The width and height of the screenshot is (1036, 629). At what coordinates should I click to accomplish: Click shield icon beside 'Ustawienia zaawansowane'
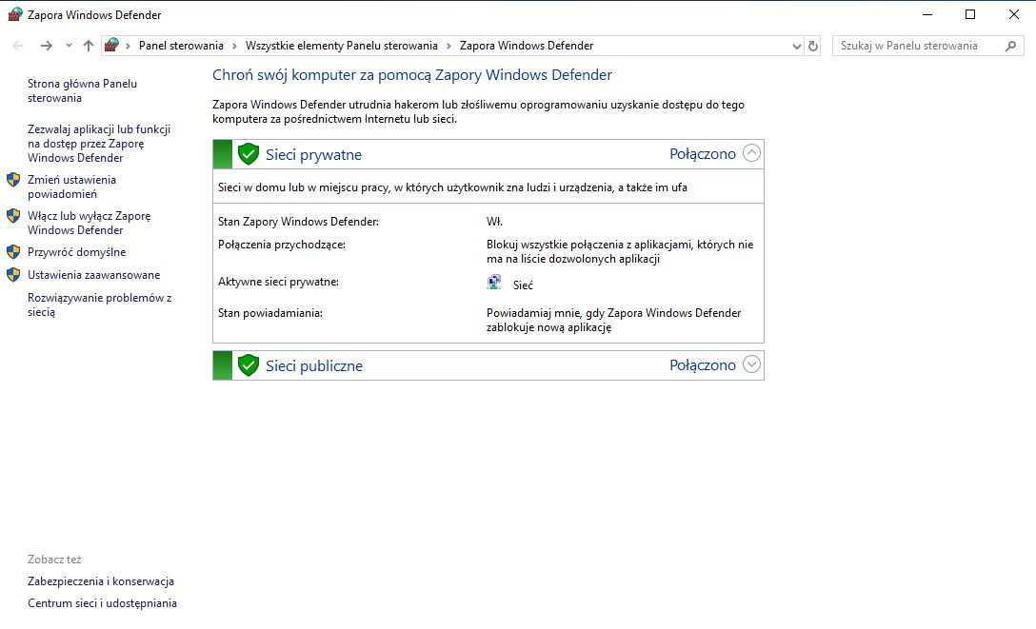pyautogui.click(x=13, y=275)
